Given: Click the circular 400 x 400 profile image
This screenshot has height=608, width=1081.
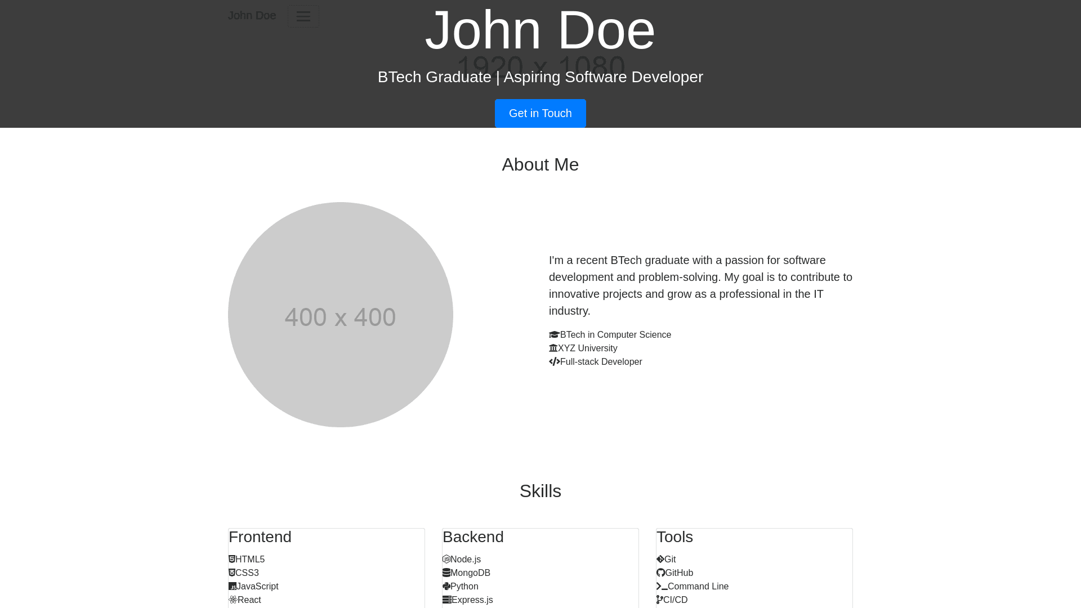Looking at the screenshot, I should [340, 315].
